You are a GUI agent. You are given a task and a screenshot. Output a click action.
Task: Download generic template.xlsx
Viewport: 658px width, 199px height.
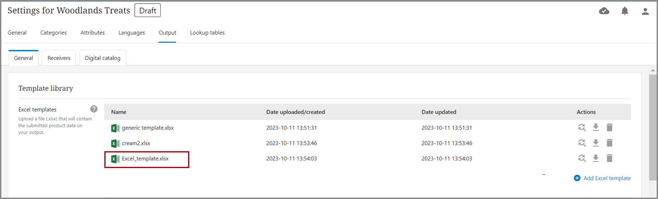click(596, 127)
